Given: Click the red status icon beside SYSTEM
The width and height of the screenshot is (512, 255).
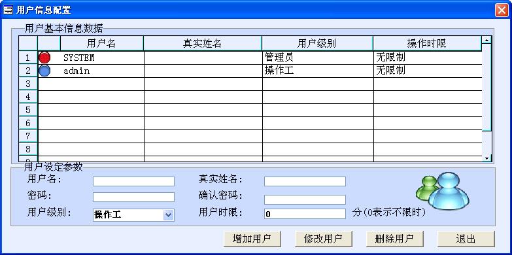Looking at the screenshot, I should 44,58.
